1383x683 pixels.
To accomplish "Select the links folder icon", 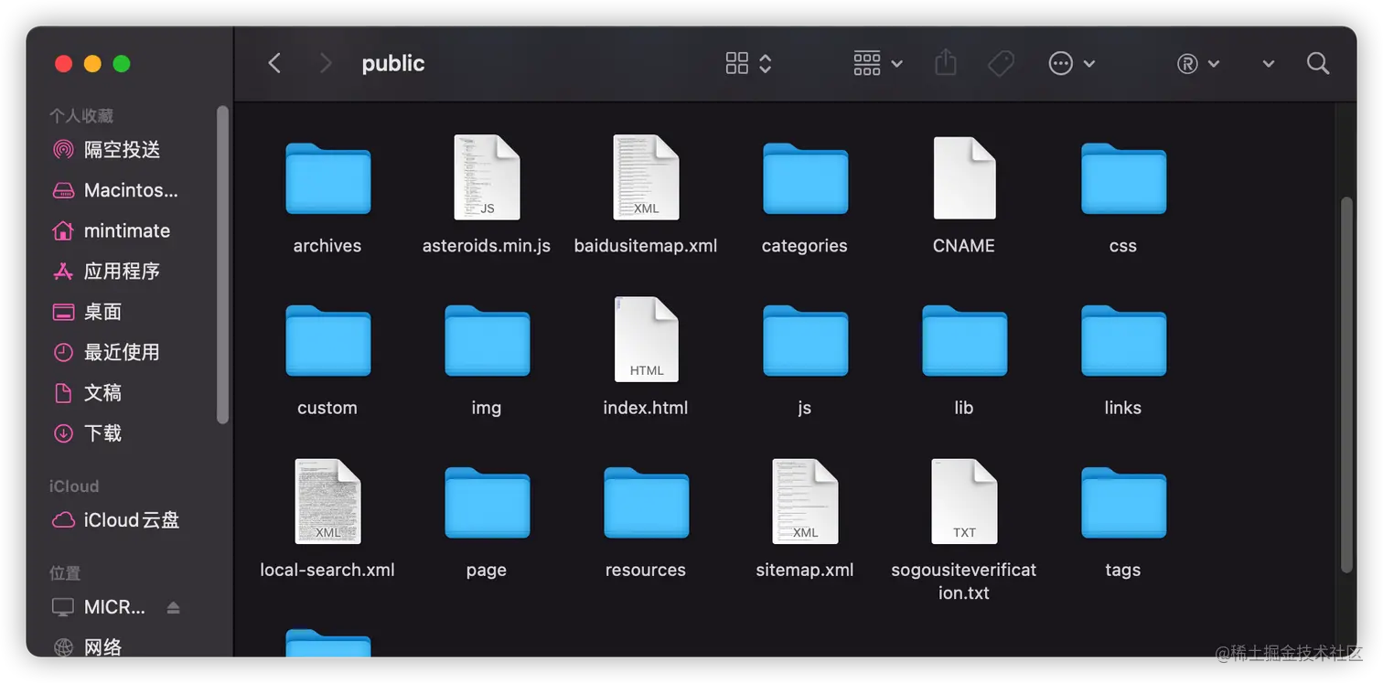I will (x=1123, y=340).
